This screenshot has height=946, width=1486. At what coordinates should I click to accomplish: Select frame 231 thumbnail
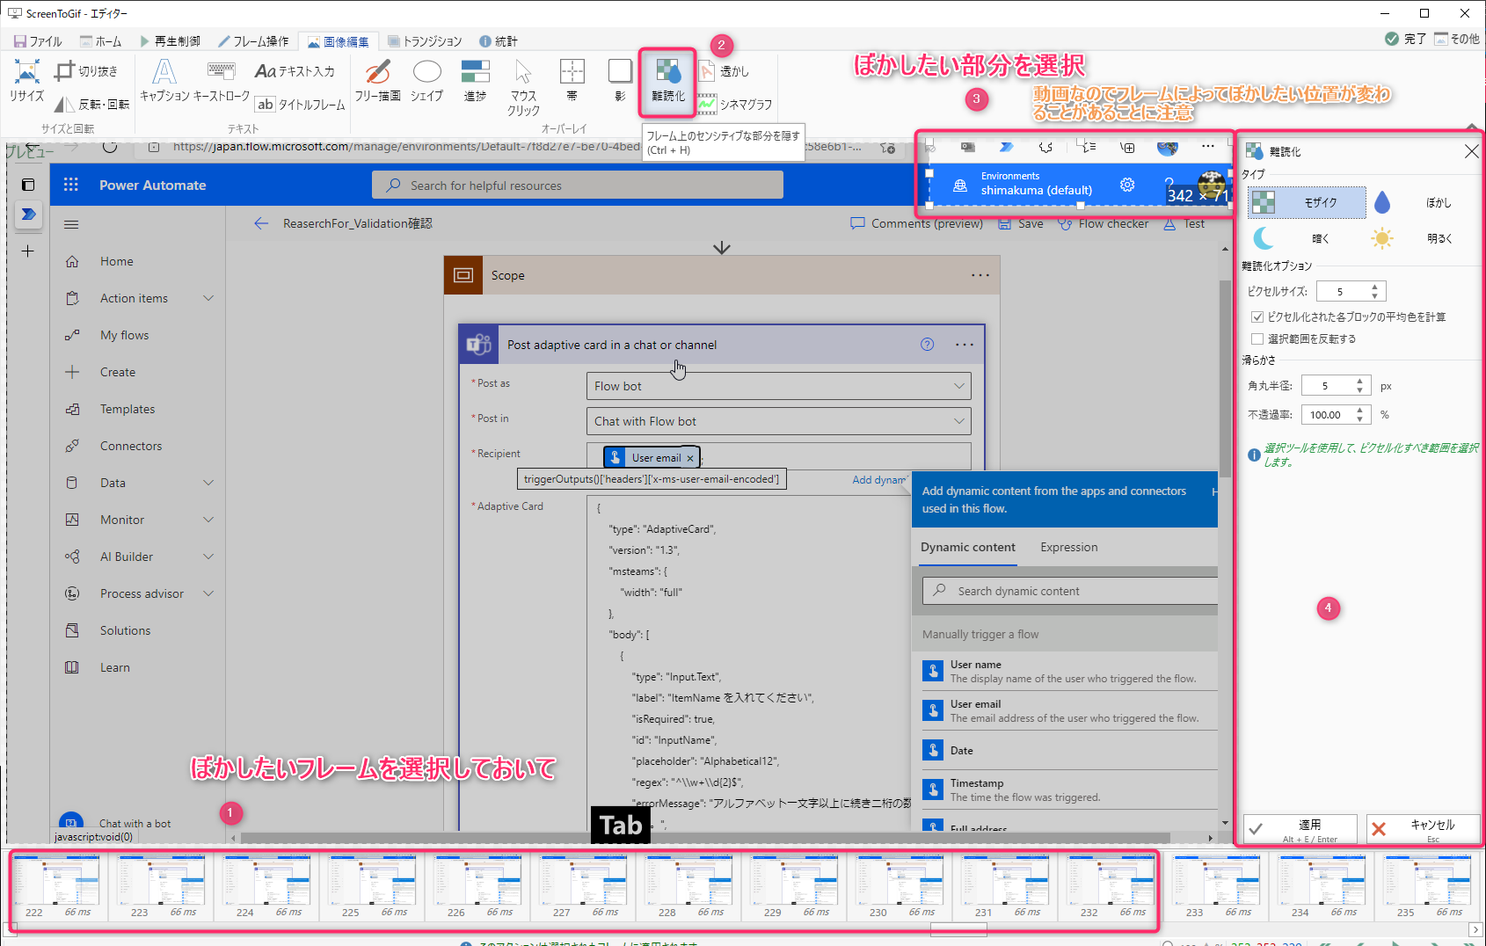pyautogui.click(x=1005, y=885)
